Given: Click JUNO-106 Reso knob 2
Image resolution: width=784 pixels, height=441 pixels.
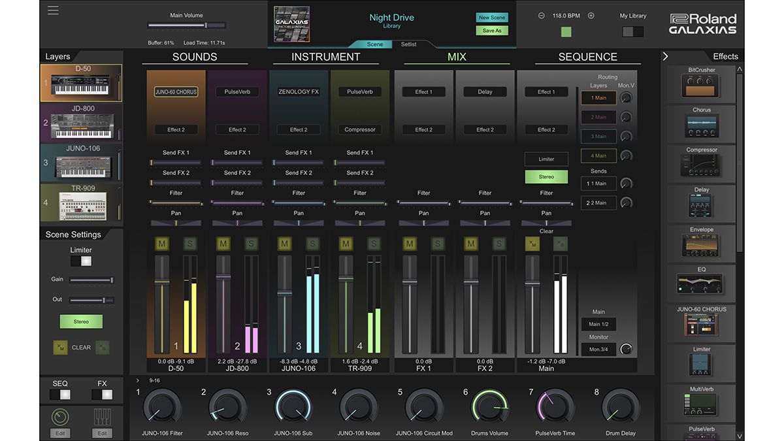Looking at the screenshot, I should (227, 407).
